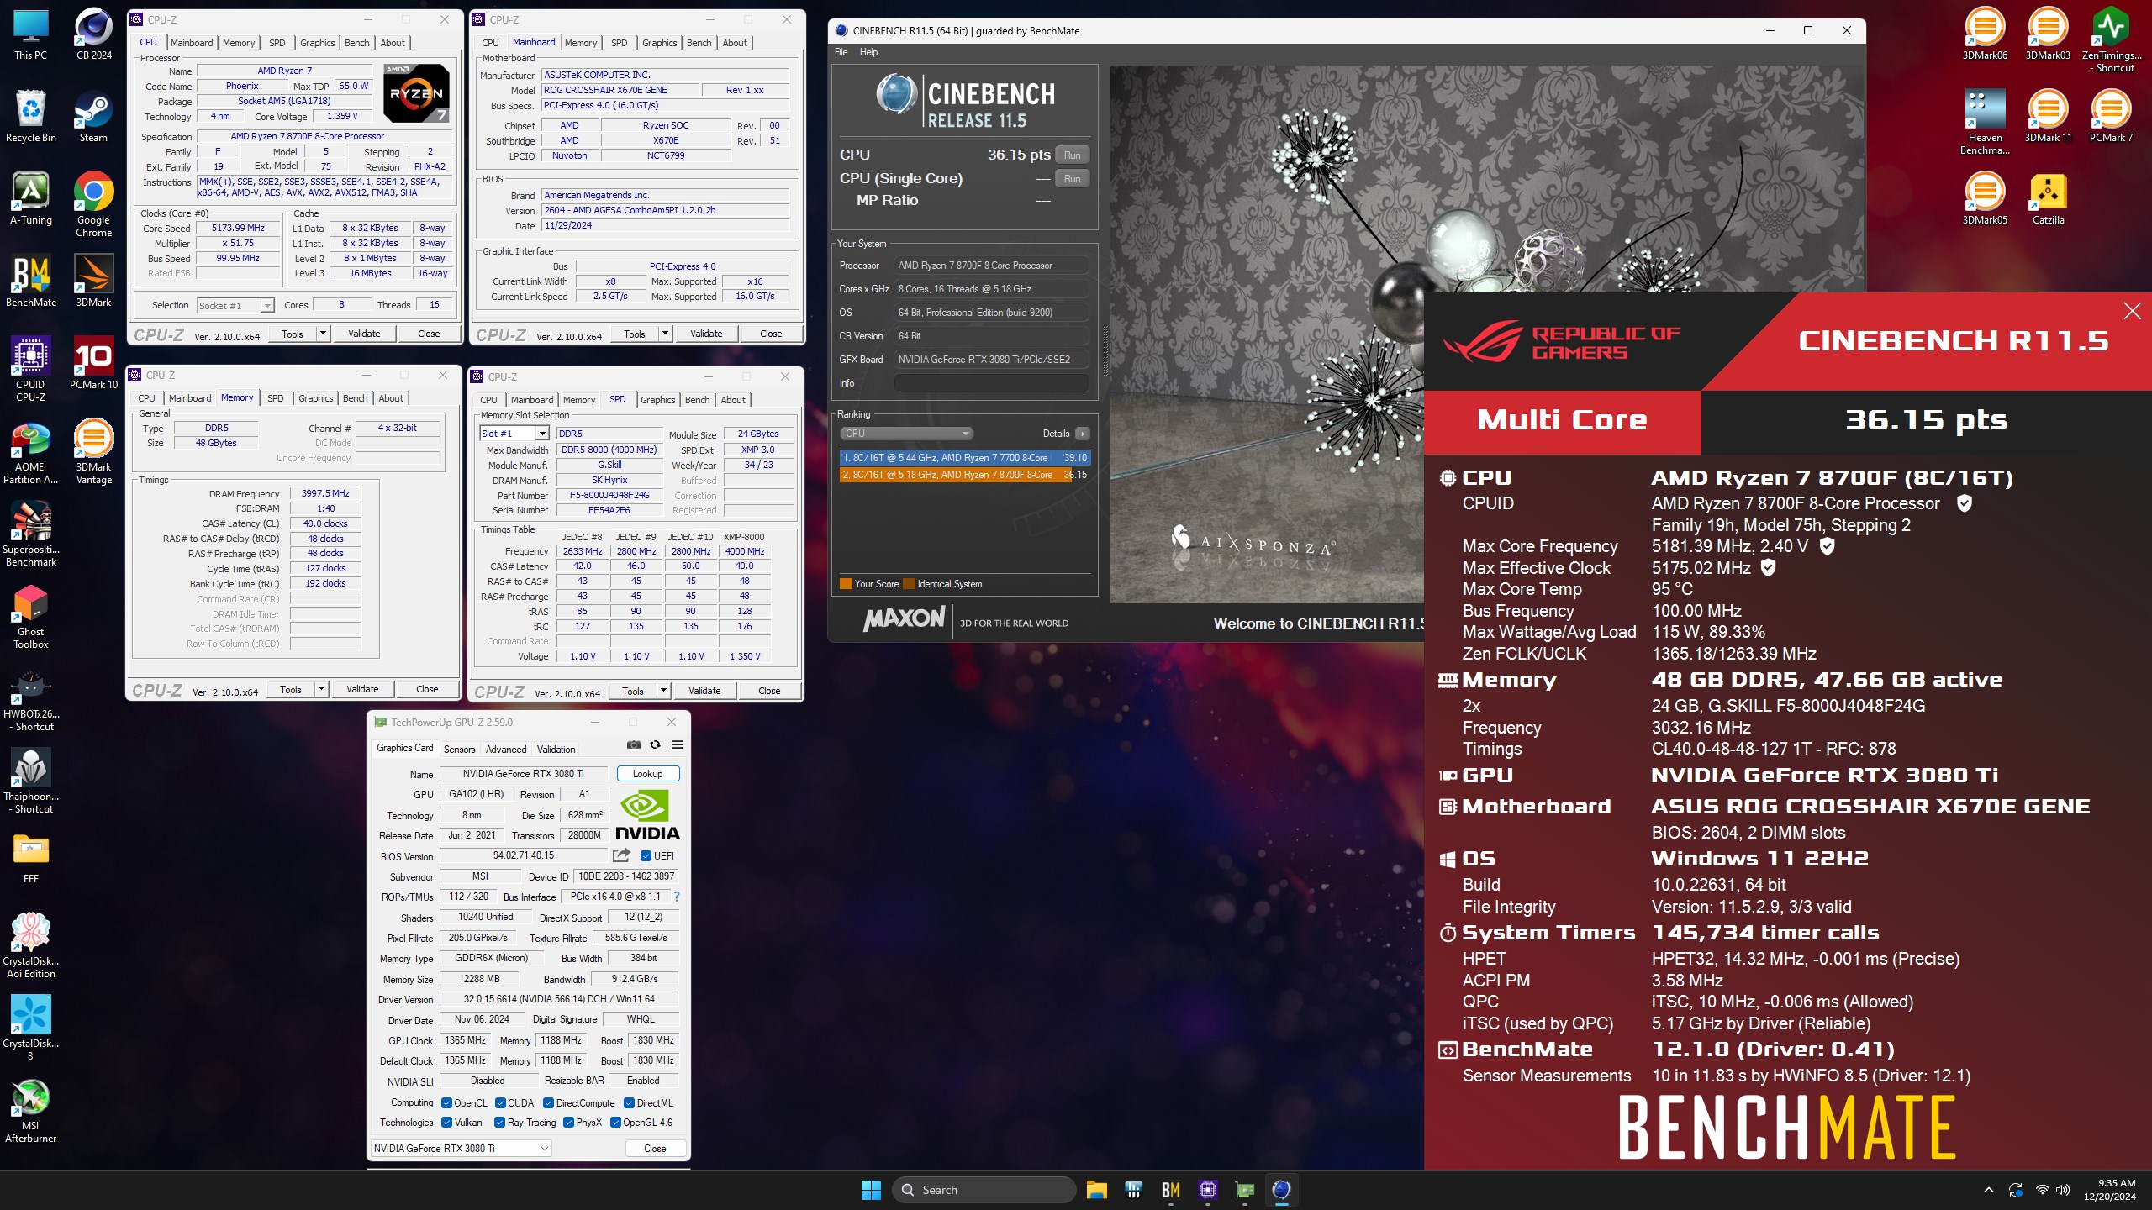Switch to the Advanced tab in GPU-Z

pos(506,749)
